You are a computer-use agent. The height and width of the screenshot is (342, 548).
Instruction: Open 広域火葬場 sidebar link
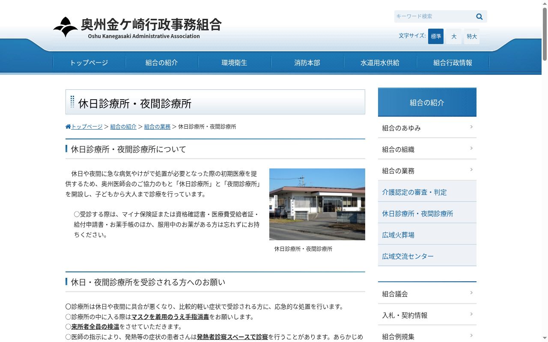tap(427, 234)
